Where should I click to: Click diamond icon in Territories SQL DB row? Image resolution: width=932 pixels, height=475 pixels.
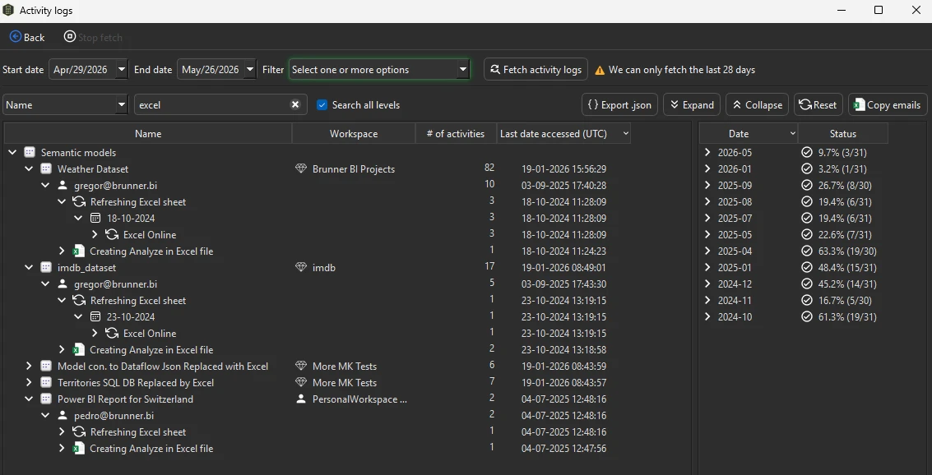pyautogui.click(x=301, y=383)
